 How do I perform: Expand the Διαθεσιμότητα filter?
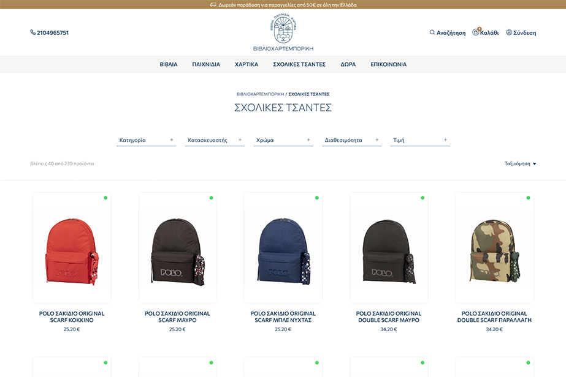pos(351,140)
